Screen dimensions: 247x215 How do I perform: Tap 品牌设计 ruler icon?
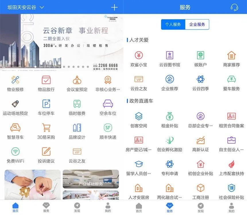77,128
